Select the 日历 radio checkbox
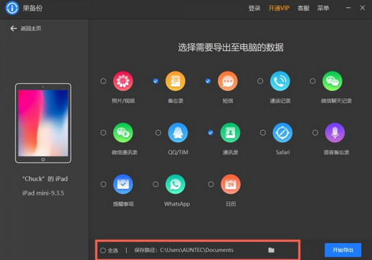Image resolution: width=372 pixels, height=260 pixels. pos(211,184)
